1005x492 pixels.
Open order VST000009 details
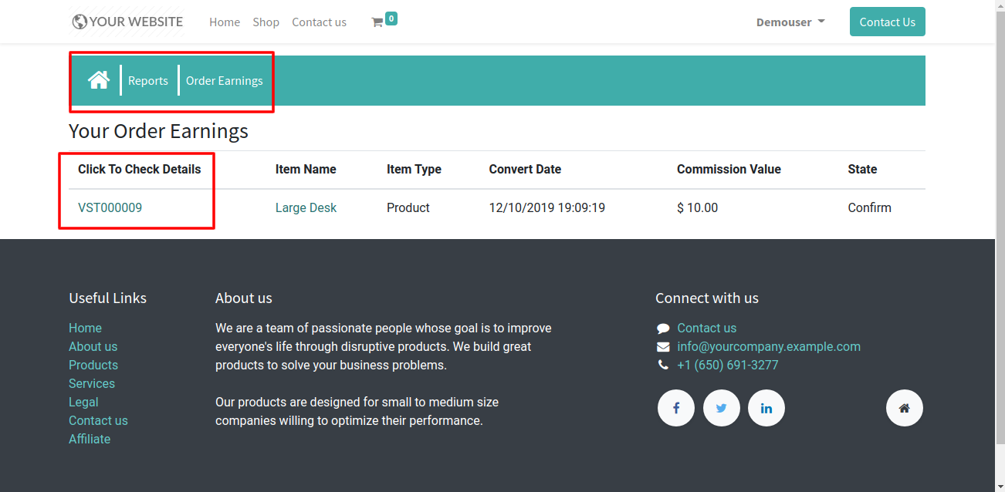(110, 207)
